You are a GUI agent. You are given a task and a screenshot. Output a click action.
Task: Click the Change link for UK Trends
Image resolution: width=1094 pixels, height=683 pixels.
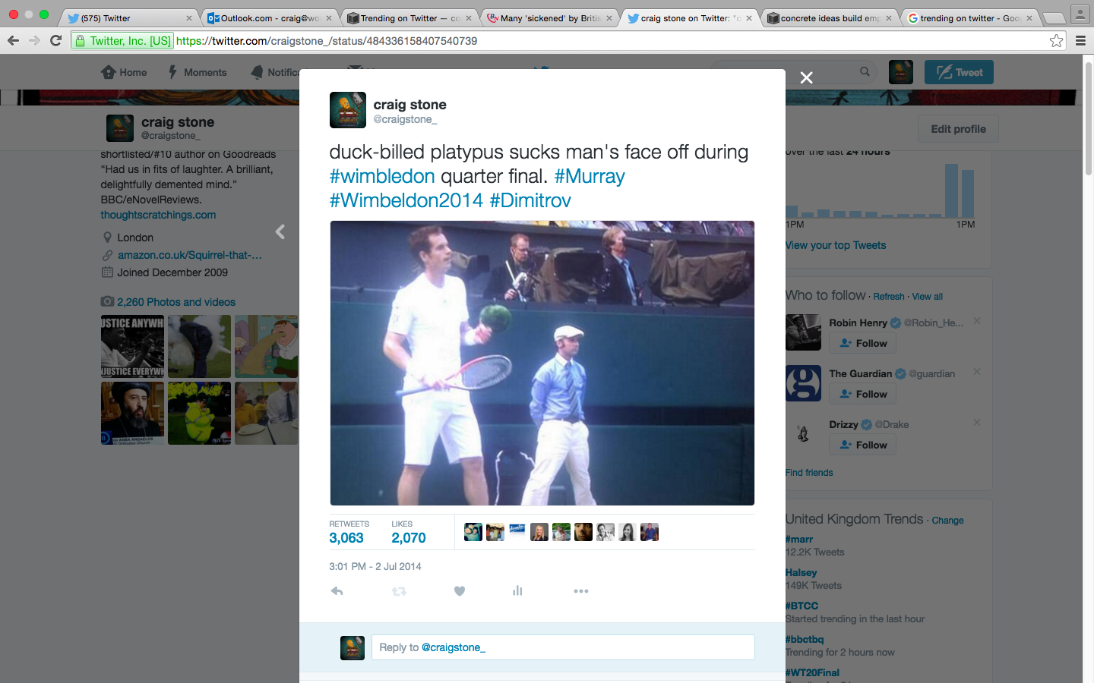point(947,521)
